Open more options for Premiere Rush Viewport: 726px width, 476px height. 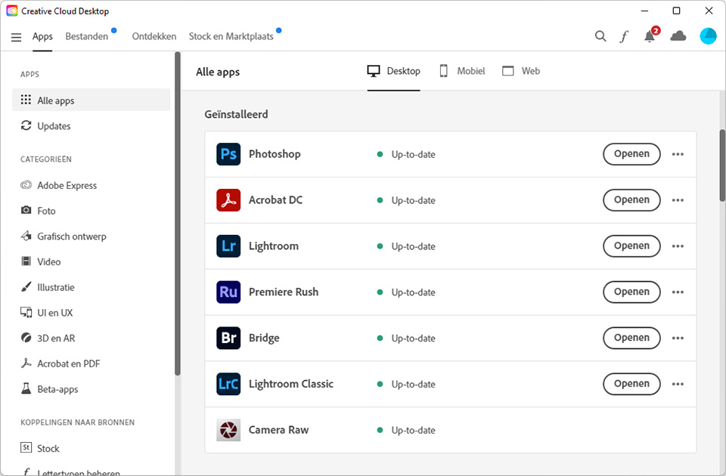click(678, 292)
